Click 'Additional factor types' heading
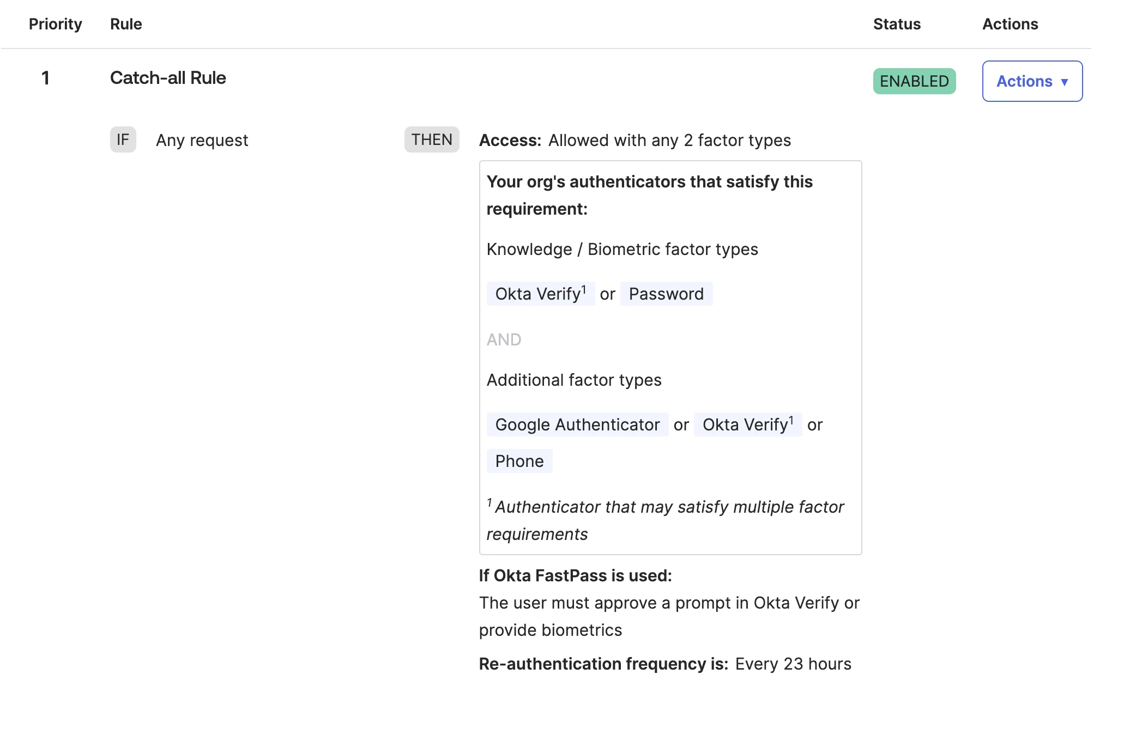 [574, 380]
